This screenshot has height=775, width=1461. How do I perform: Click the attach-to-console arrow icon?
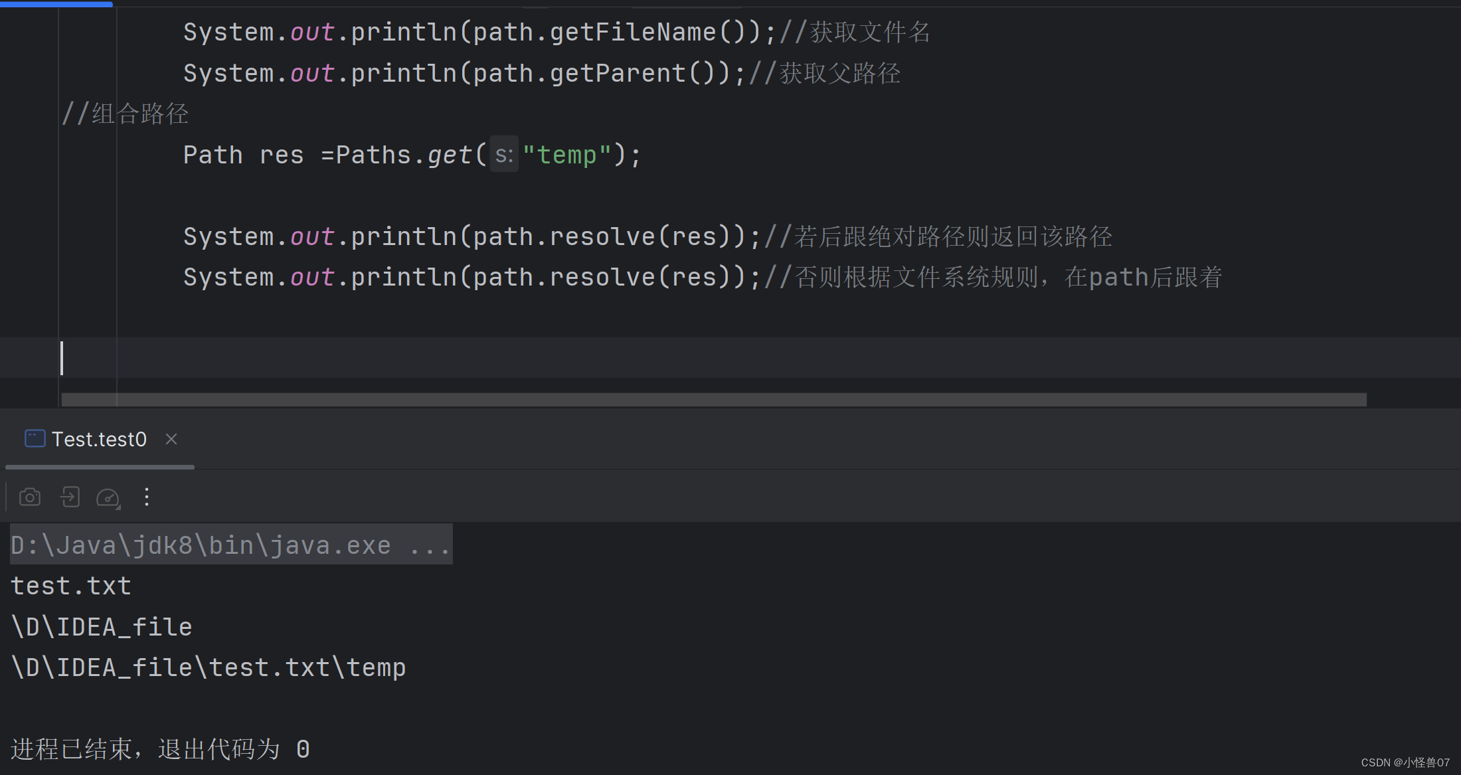pos(69,496)
